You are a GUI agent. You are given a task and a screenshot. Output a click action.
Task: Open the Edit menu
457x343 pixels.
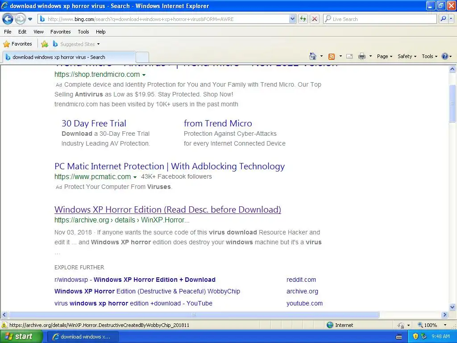click(22, 32)
